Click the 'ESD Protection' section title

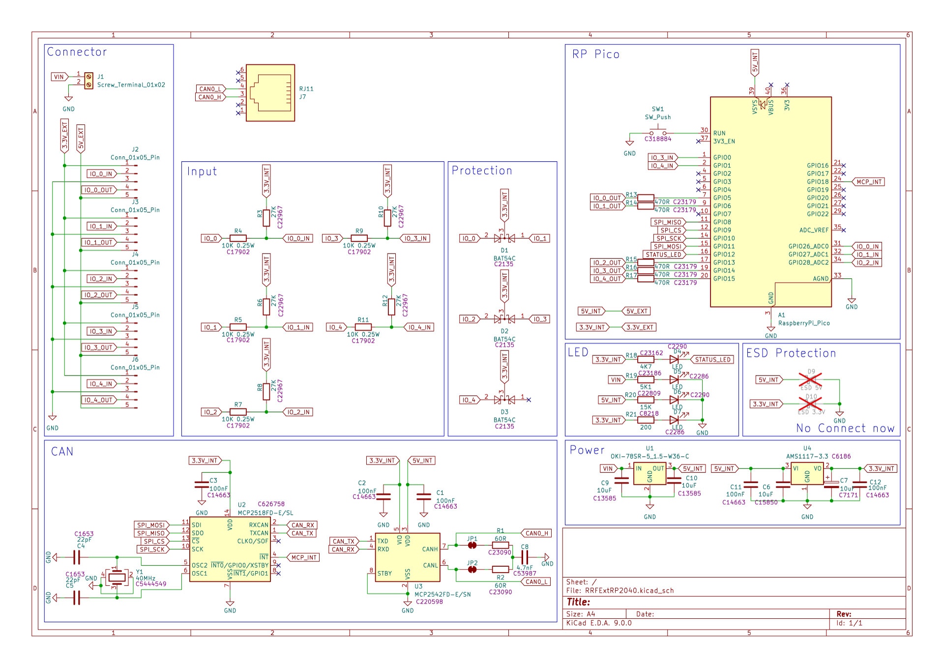[791, 353]
